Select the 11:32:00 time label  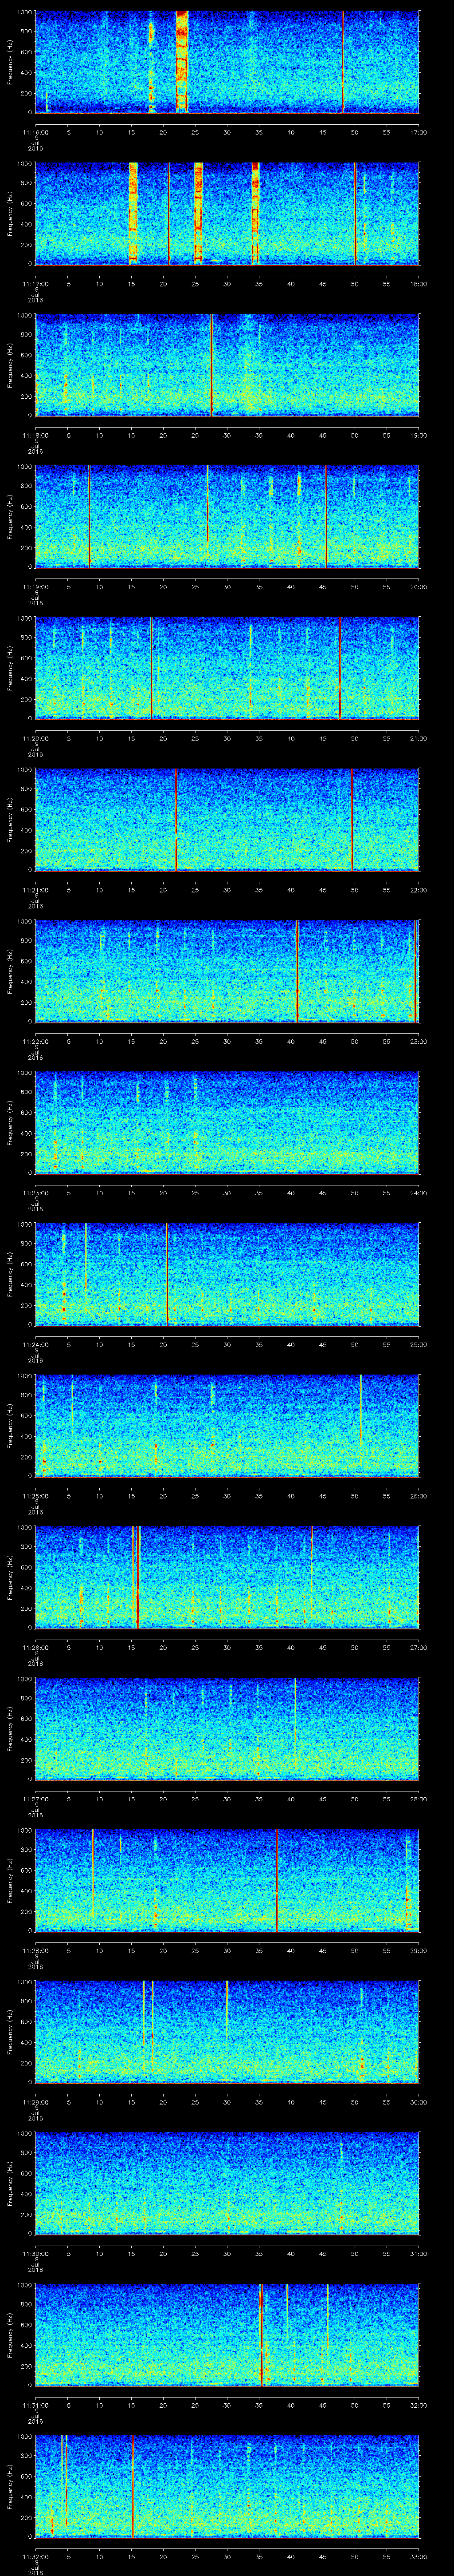pyautogui.click(x=35, y=2556)
